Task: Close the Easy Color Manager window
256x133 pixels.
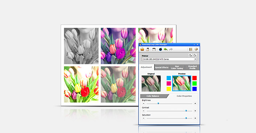Action: point(198,44)
